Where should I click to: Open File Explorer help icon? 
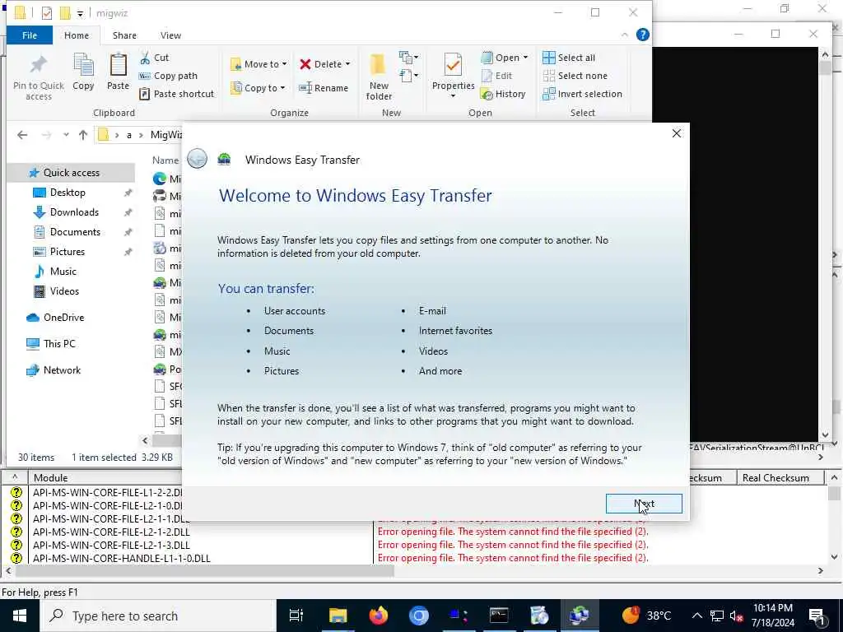642,35
